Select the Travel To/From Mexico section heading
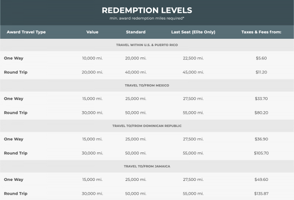Image resolution: width=294 pixels, height=200 pixels. 147,85
